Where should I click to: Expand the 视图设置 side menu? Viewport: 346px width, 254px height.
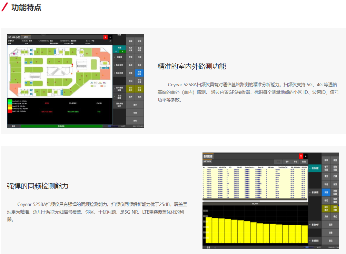[x=314, y=168]
